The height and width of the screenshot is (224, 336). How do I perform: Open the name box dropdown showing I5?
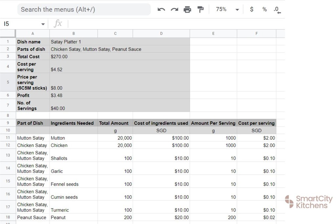pyautogui.click(x=43, y=24)
